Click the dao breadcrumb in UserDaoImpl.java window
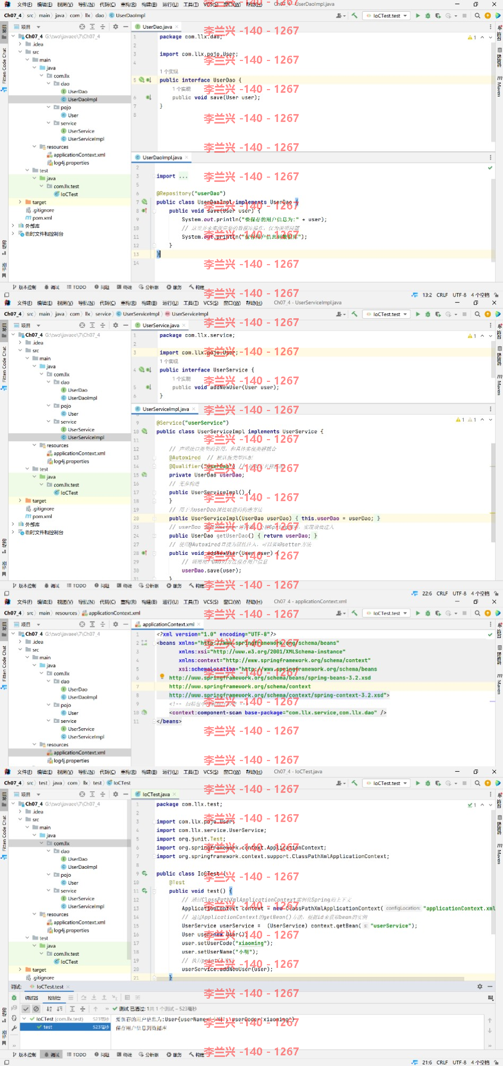This screenshot has width=503, height=1066. [99, 16]
